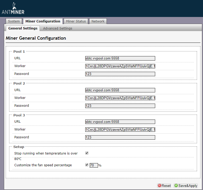This screenshot has width=203, height=190.
Task: Click the Antminer logo
Action: (x=13, y=9)
